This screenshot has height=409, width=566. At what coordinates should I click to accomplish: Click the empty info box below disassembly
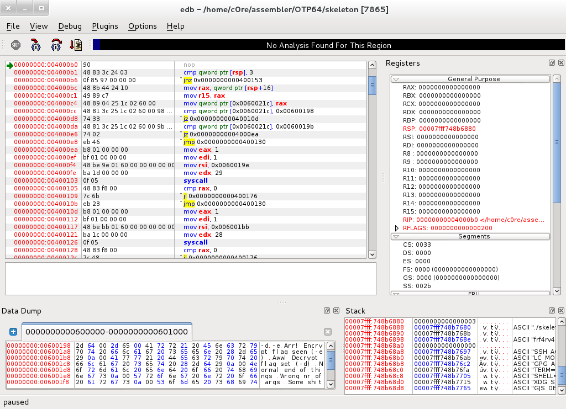coord(191,279)
